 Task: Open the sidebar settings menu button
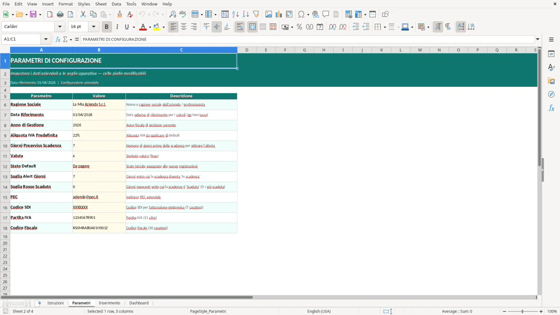click(551, 41)
